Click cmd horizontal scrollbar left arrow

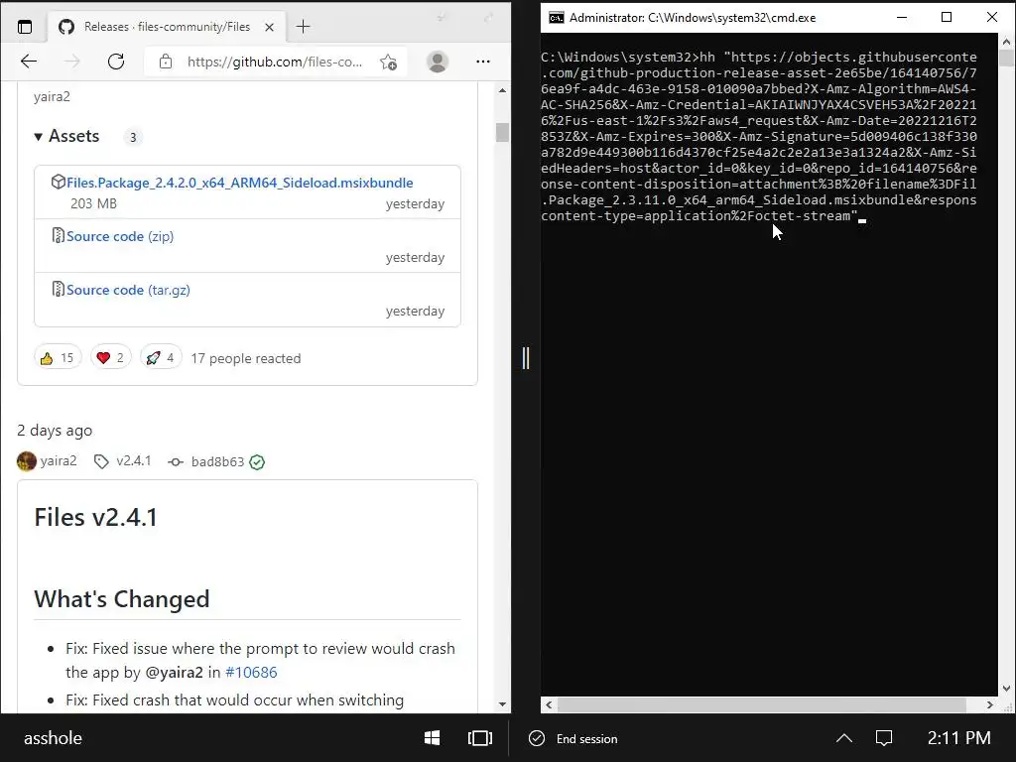coord(550,705)
